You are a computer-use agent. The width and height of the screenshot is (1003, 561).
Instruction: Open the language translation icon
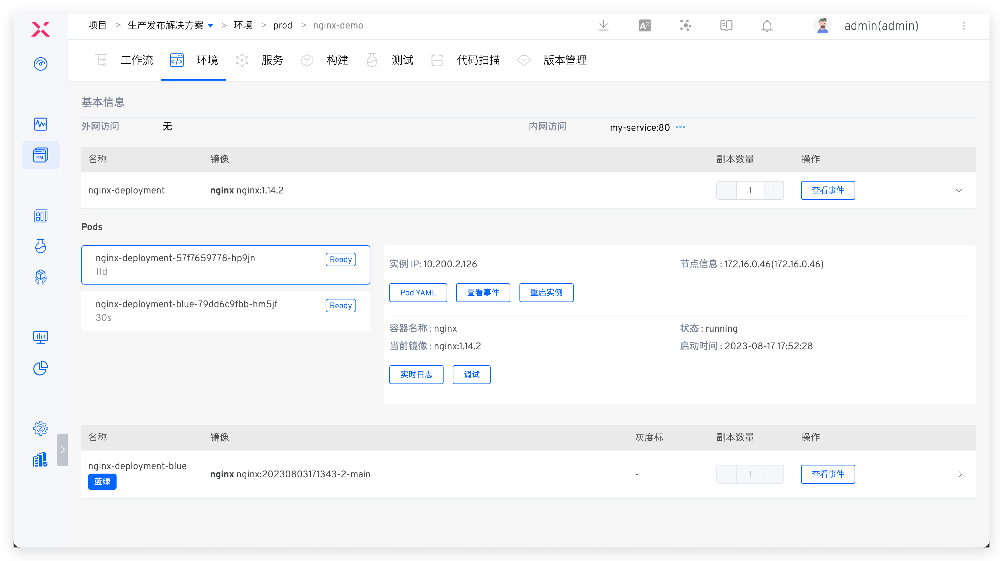point(644,26)
